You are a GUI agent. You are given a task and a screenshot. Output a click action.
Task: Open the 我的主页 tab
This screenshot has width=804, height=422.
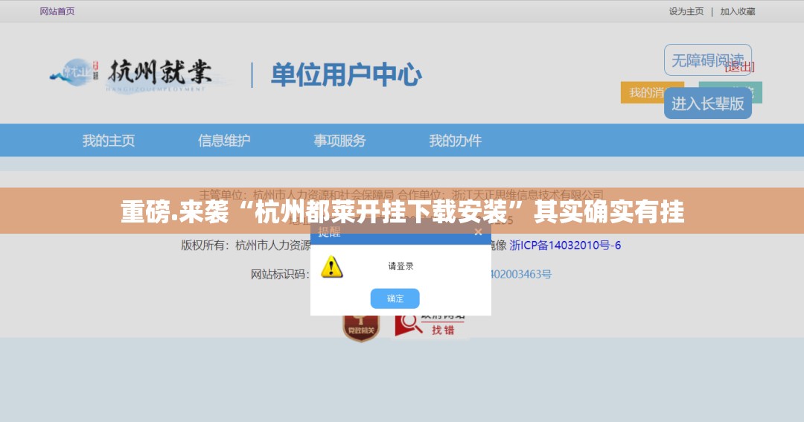109,140
